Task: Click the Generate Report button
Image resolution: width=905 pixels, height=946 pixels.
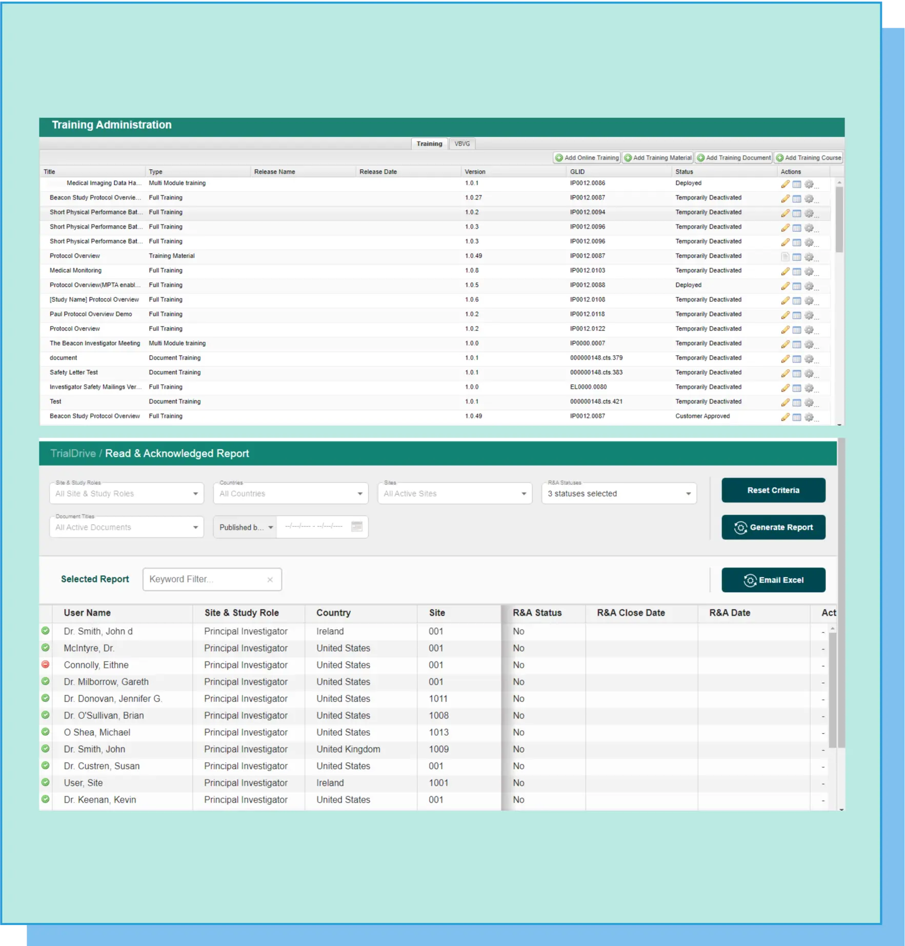Action: (x=773, y=527)
